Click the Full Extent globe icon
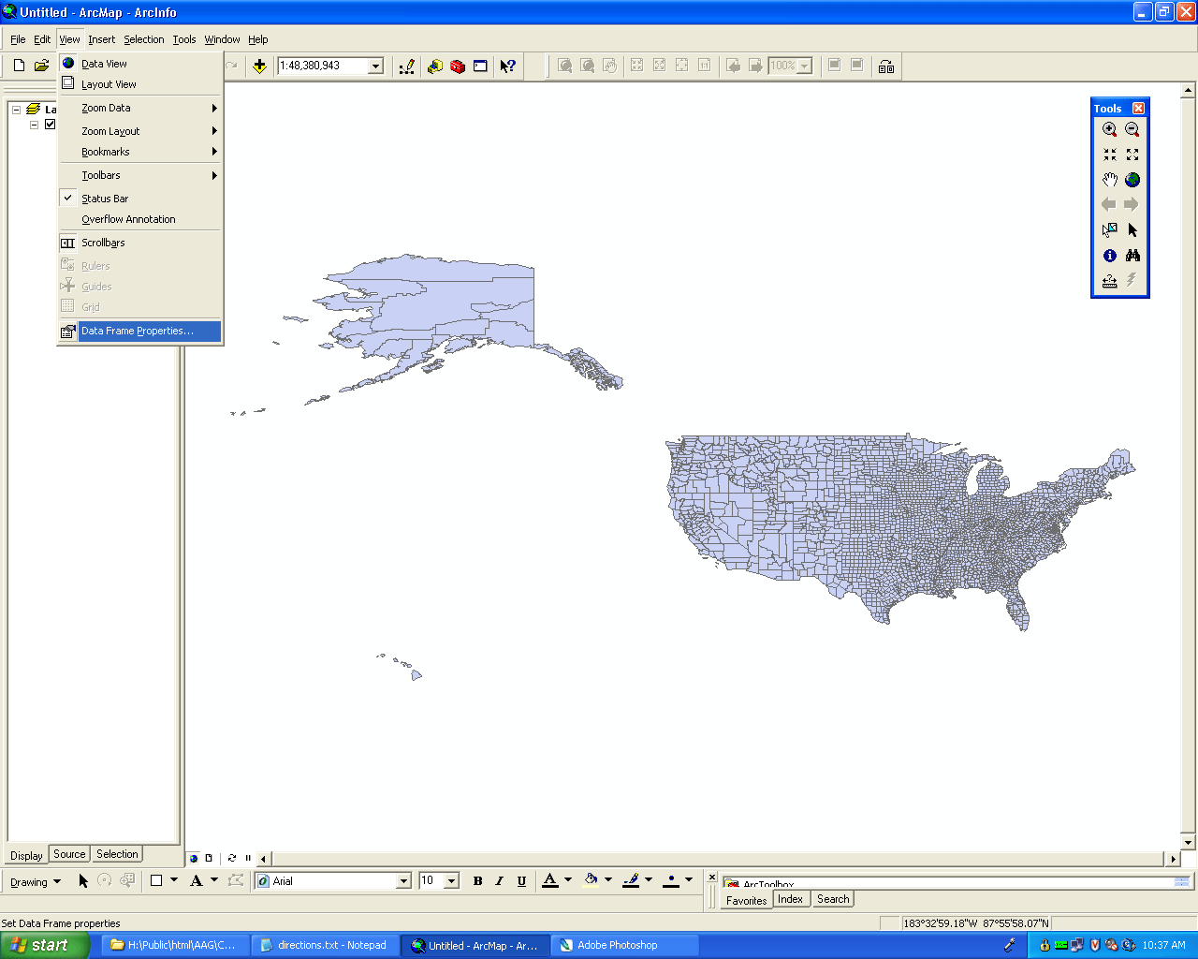 click(1132, 180)
